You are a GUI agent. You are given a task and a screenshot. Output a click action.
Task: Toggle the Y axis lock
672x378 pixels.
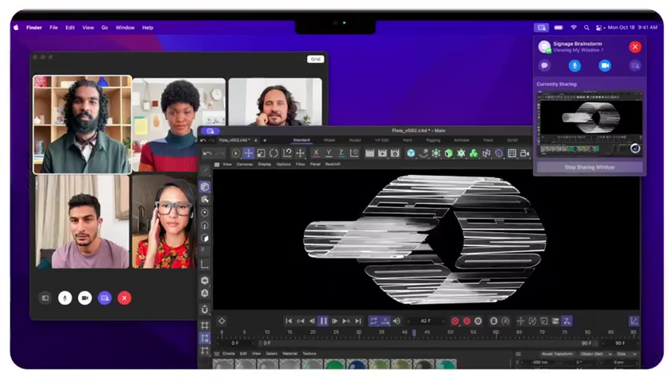pyautogui.click(x=329, y=153)
